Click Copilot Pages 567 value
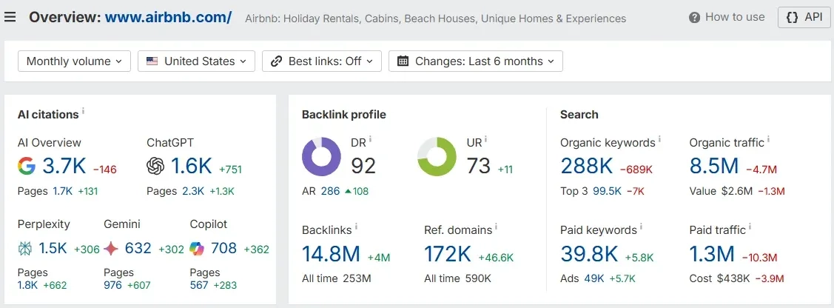This screenshot has height=308, width=834. coord(199,285)
